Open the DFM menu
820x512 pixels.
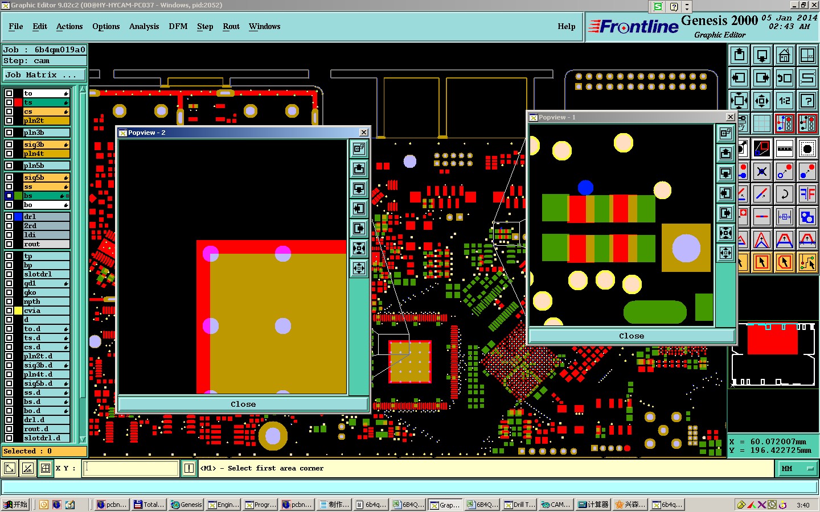pos(178,26)
